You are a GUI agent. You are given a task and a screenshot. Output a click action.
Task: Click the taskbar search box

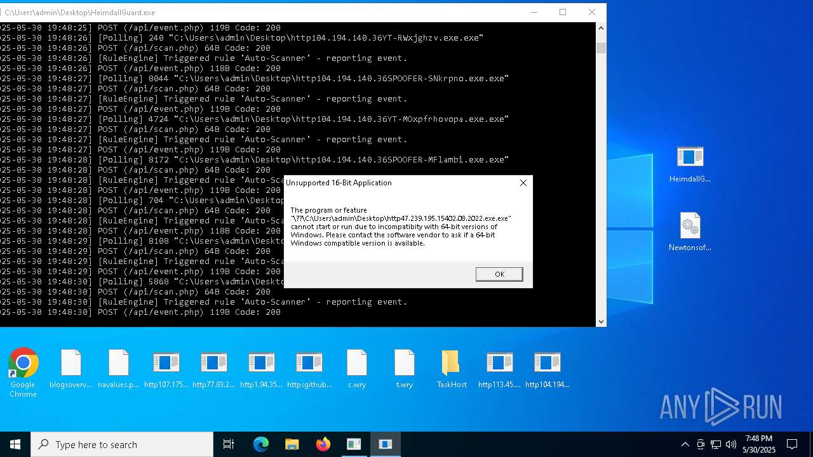(x=122, y=444)
